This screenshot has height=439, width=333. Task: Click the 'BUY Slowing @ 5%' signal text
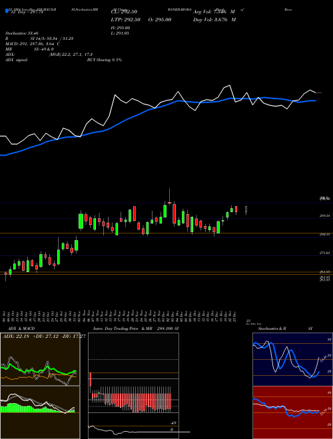(x=105, y=60)
